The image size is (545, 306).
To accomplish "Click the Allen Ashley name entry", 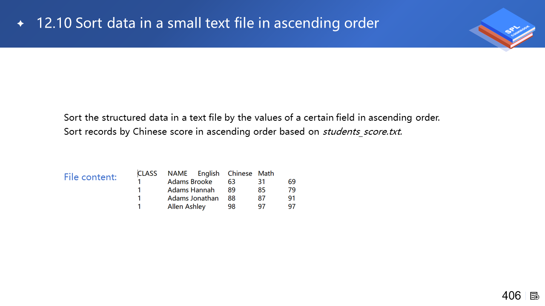I will 186,207.
